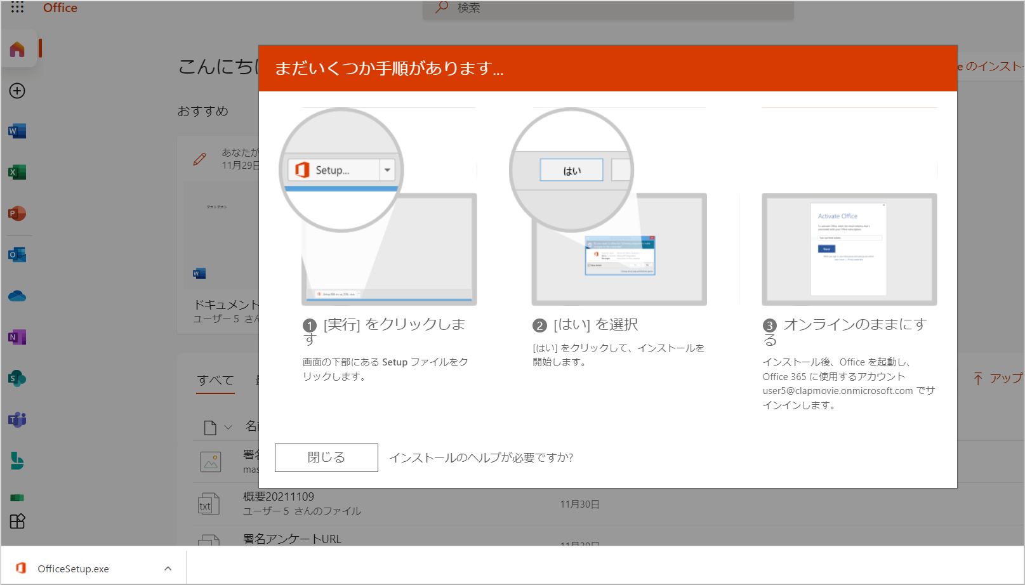Click the 検索 search field

[608, 8]
